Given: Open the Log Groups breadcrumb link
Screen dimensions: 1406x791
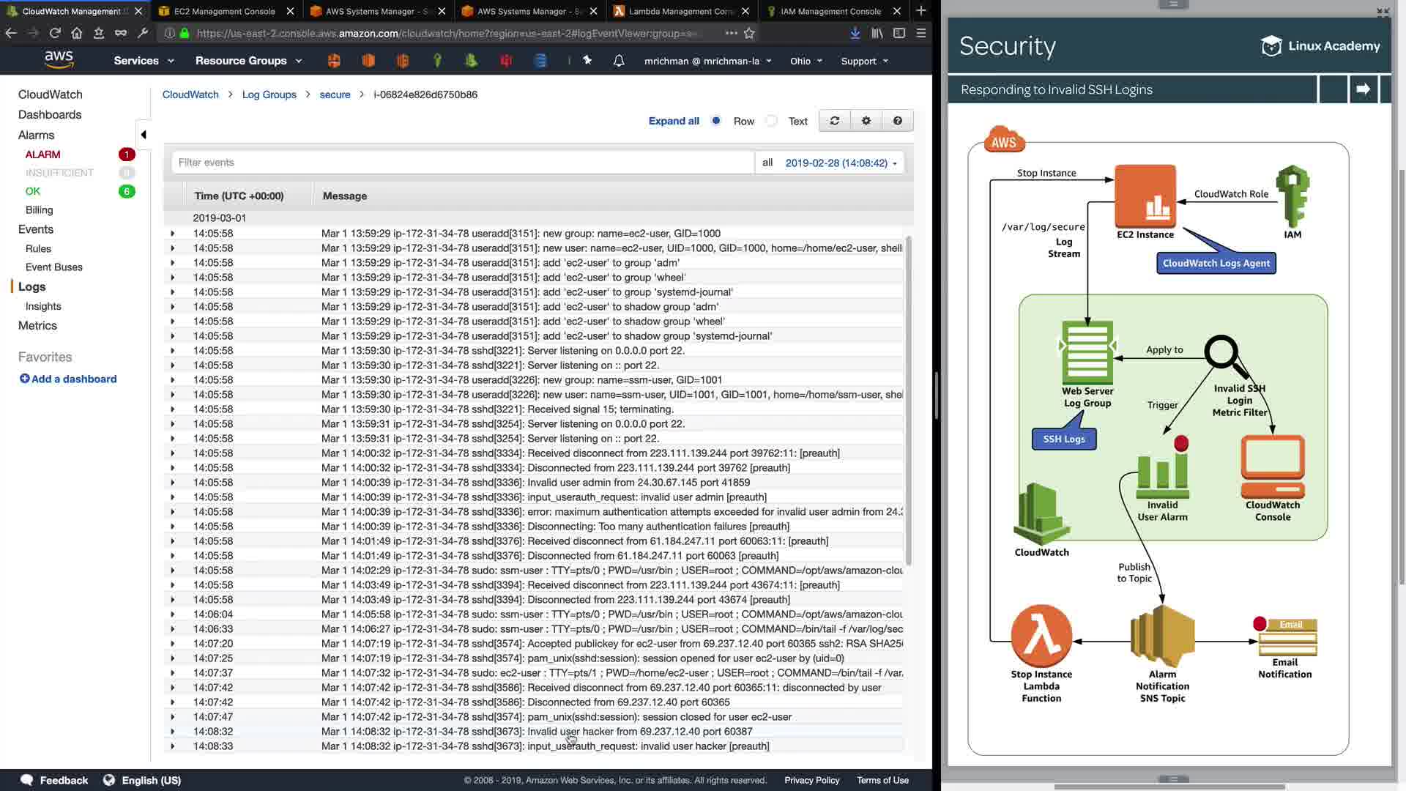Looking at the screenshot, I should (269, 94).
